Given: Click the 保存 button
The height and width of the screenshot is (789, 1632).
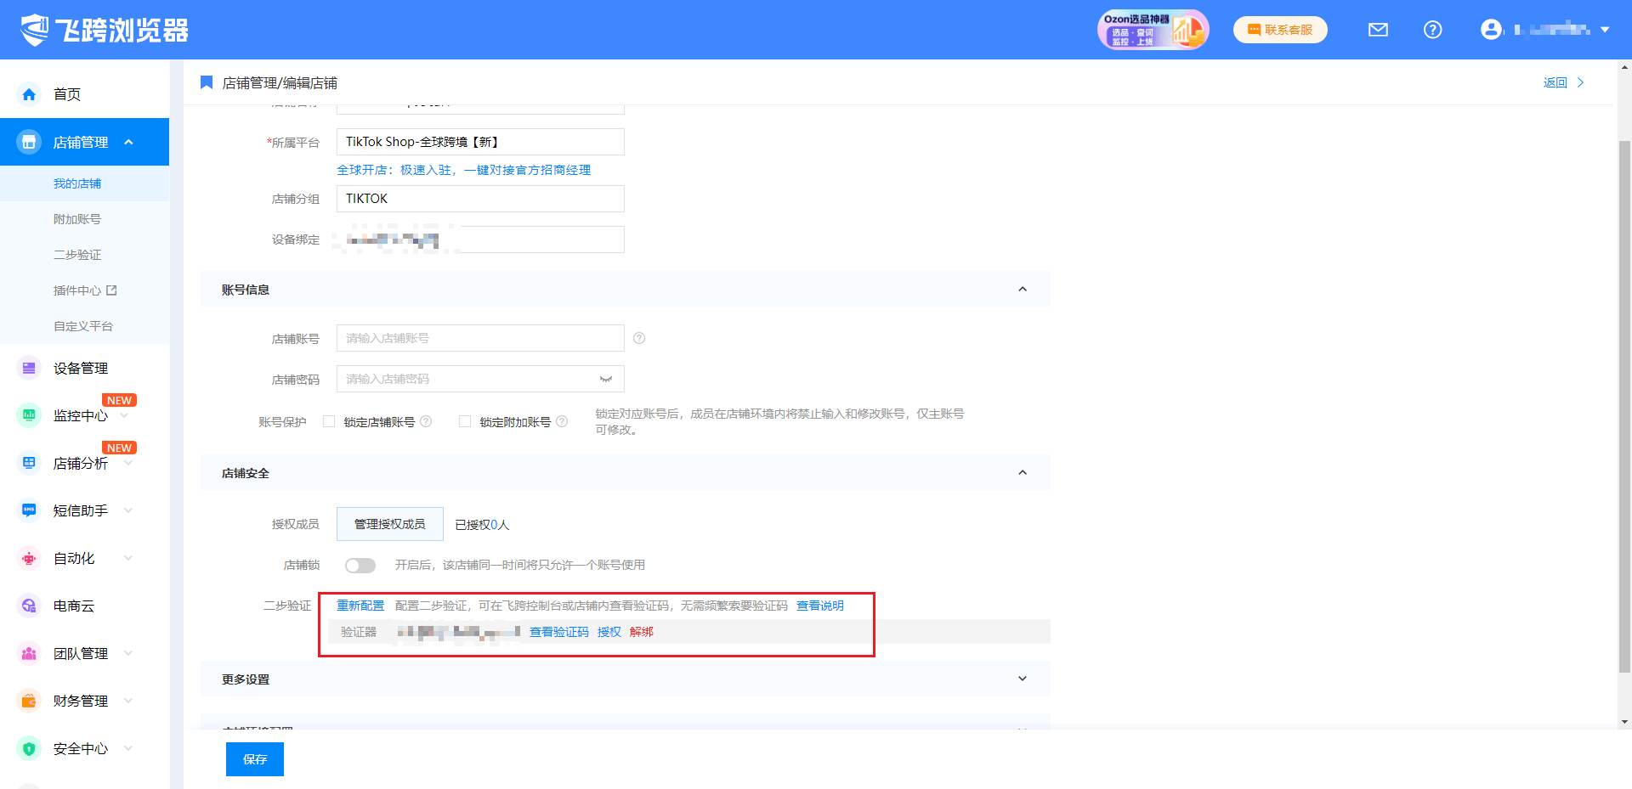Looking at the screenshot, I should 255,759.
